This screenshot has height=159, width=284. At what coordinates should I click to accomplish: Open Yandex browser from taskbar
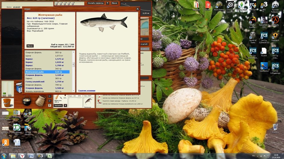tap(22, 156)
